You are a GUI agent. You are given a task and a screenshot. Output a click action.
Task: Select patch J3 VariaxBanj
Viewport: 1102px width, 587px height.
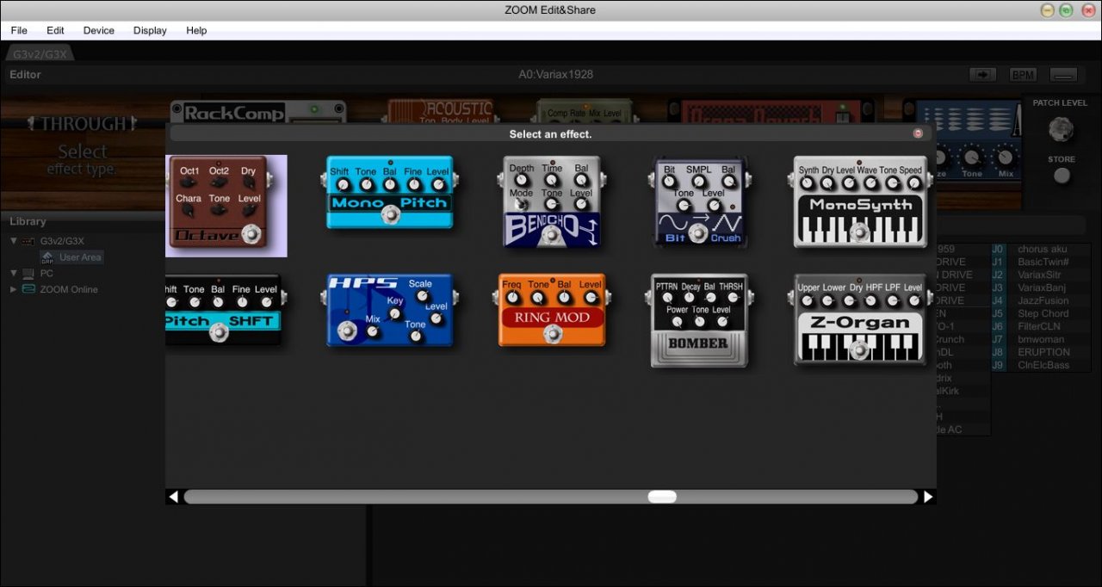1040,287
